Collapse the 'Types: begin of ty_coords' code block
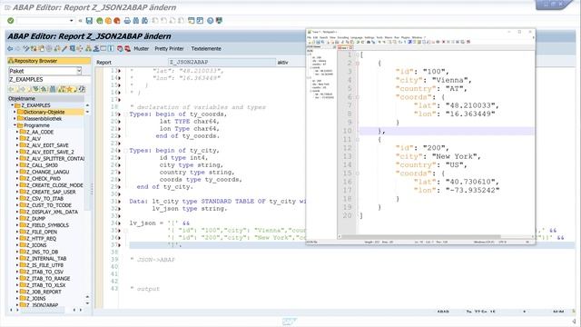Screen dimensions: 581x327 pyautogui.click(x=125, y=114)
